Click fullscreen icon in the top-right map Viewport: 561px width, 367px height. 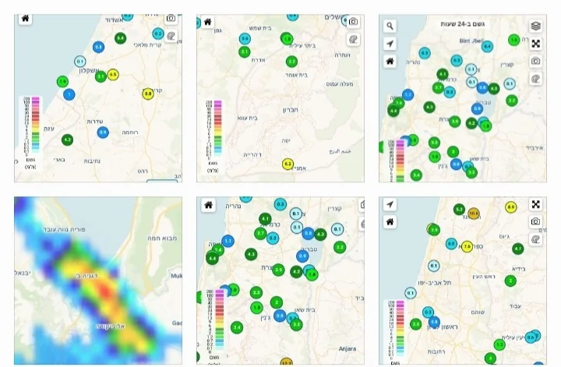coord(535,43)
